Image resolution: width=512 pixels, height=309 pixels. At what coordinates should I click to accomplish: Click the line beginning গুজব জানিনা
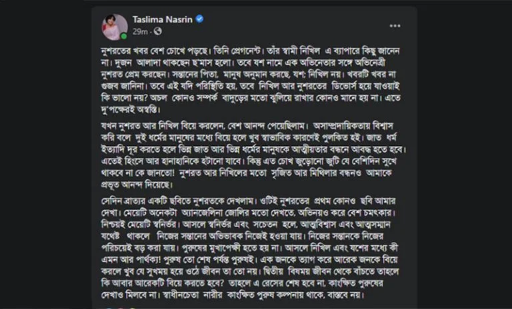pyautogui.click(x=250, y=86)
